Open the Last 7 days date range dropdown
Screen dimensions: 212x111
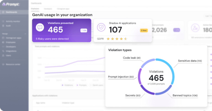[x=208, y=16]
